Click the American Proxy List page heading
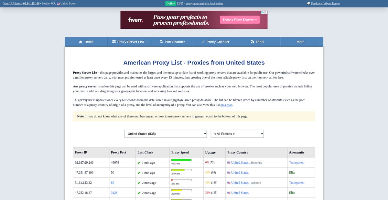The width and height of the screenshot is (388, 200). click(194, 63)
